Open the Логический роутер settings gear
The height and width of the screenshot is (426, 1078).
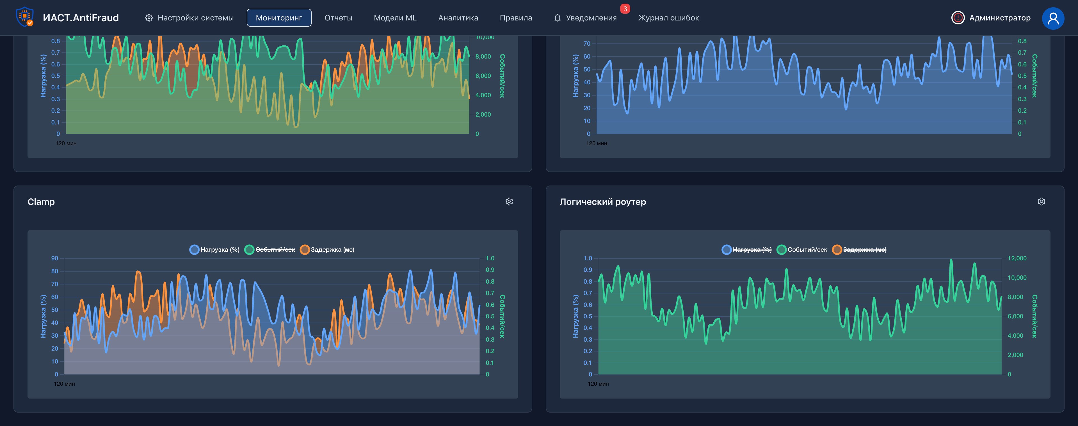pyautogui.click(x=1041, y=202)
